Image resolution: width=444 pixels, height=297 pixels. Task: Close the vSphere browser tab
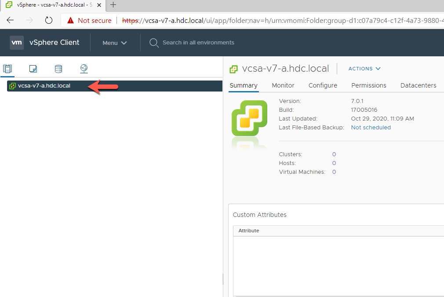coord(99,5)
